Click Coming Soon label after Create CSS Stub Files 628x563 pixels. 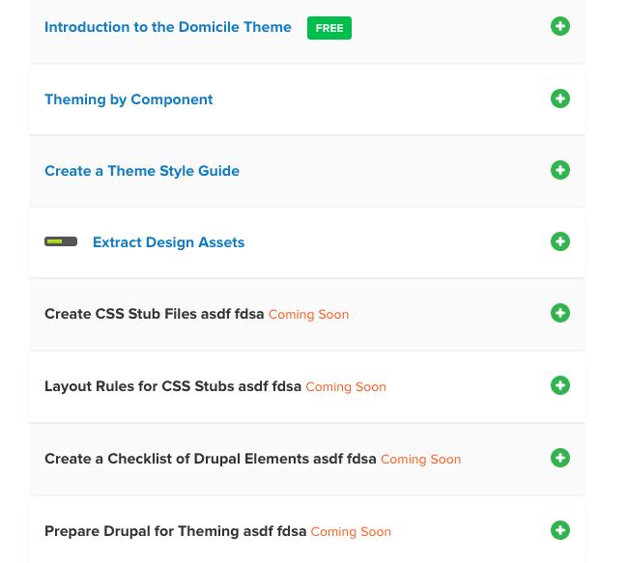(x=308, y=315)
